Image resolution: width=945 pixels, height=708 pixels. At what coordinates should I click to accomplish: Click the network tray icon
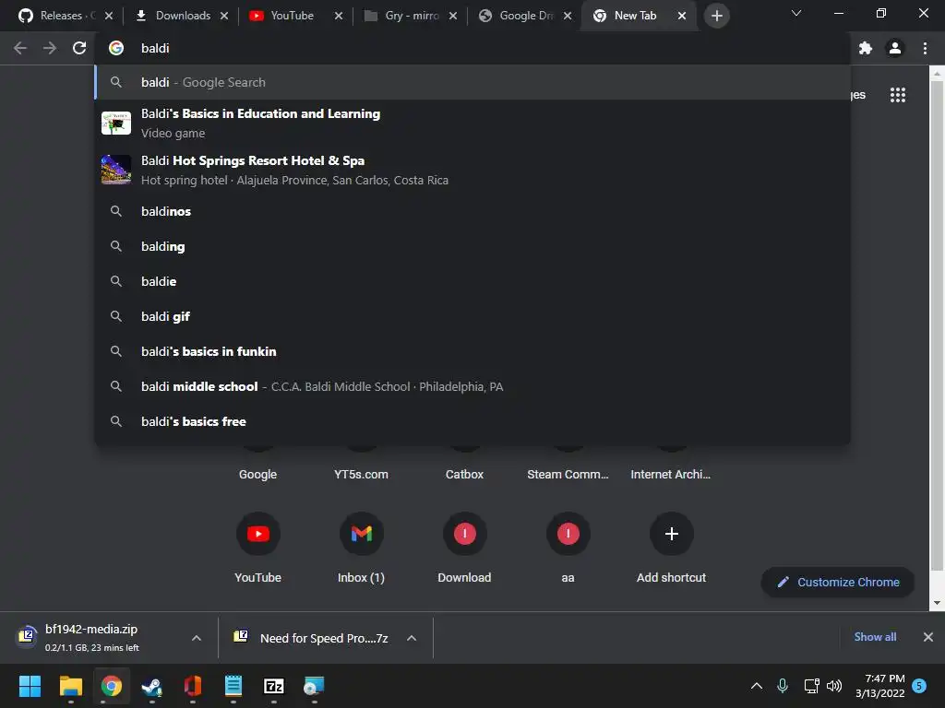click(811, 686)
